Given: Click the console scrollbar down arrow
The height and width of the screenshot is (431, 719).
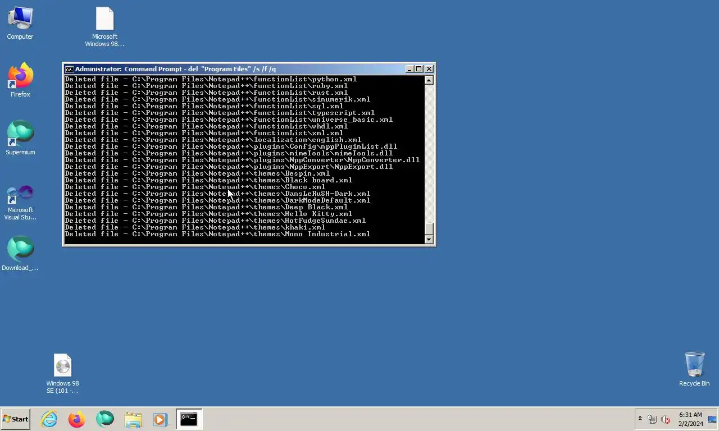Looking at the screenshot, I should click(x=429, y=240).
